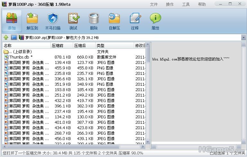Click the Thumbs.db file icon

click(x=6, y=57)
